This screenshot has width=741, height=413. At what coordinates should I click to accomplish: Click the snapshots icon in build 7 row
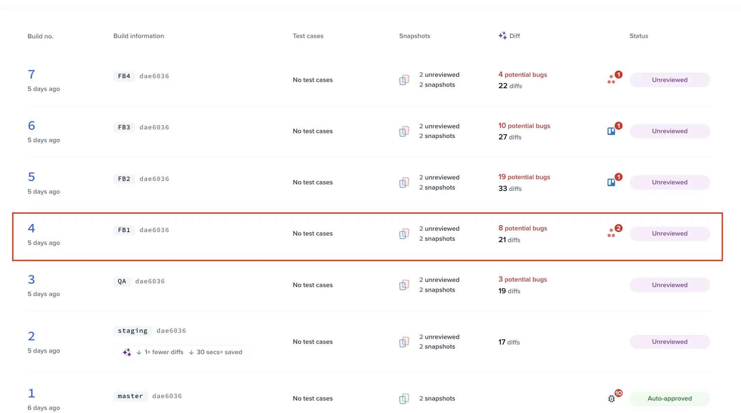click(404, 80)
